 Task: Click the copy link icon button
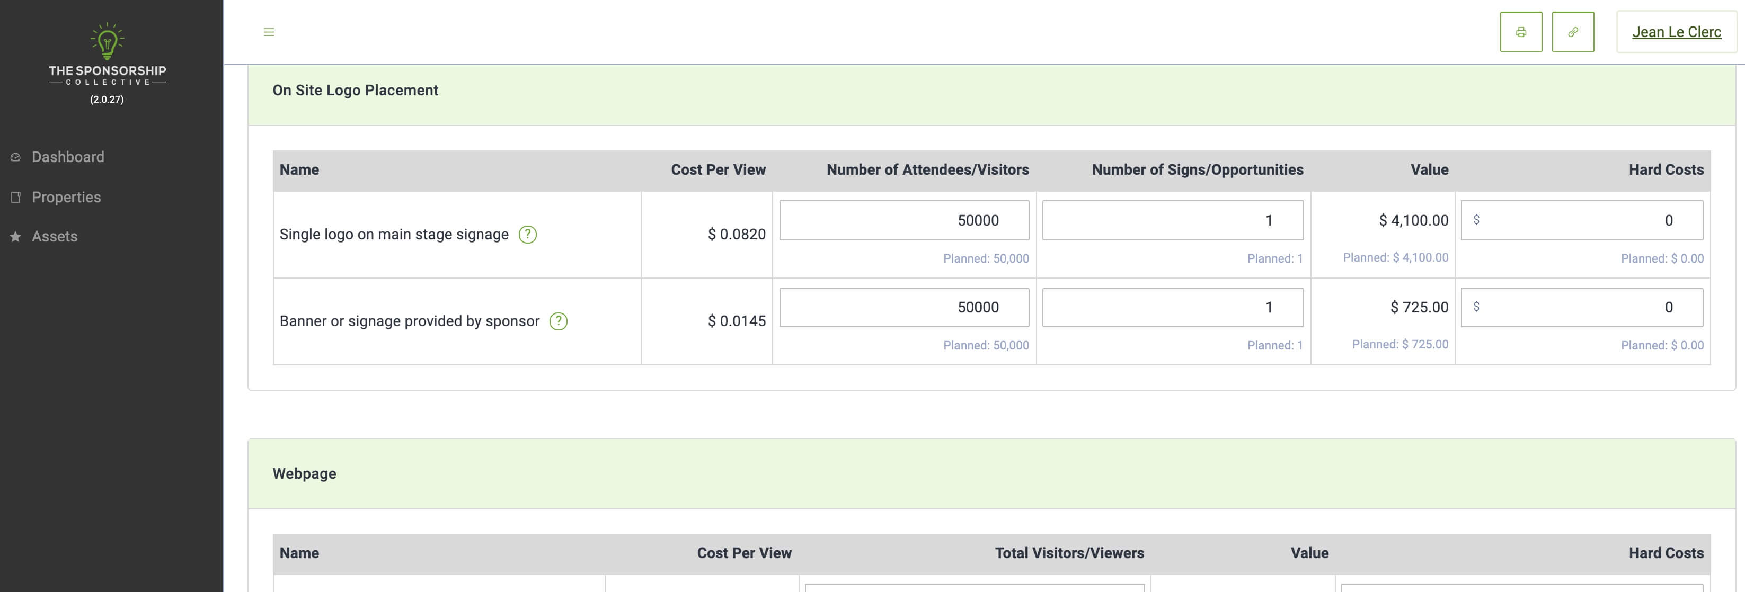[x=1573, y=32]
